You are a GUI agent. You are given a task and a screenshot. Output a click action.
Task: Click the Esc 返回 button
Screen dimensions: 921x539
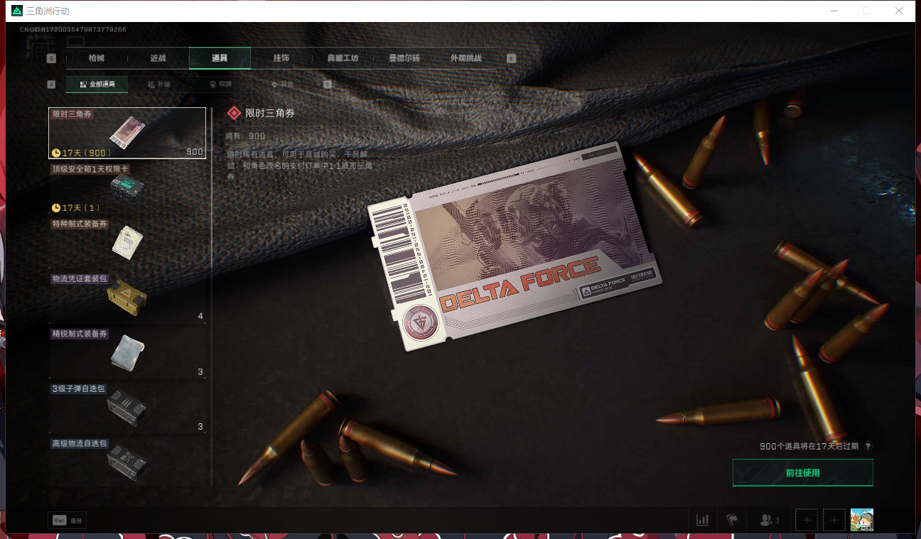68,521
